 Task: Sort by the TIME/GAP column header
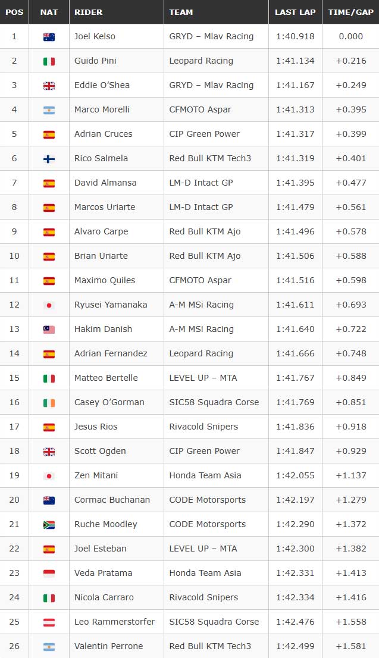pyautogui.click(x=351, y=12)
